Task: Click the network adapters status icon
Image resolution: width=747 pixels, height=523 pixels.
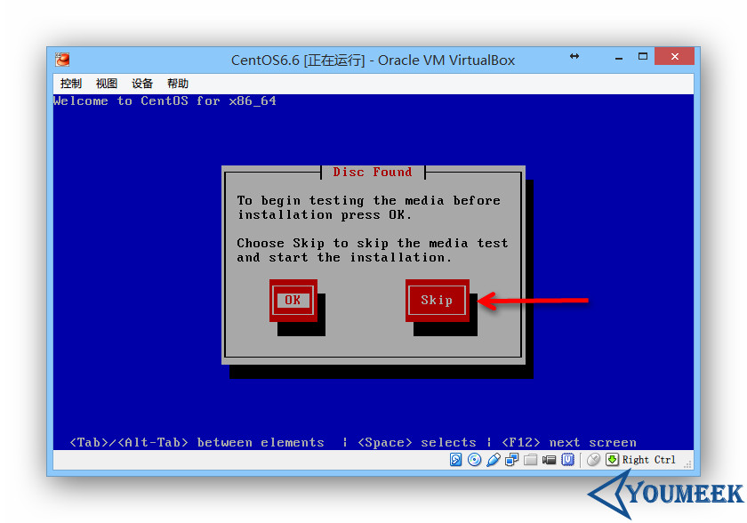Action: [511, 460]
